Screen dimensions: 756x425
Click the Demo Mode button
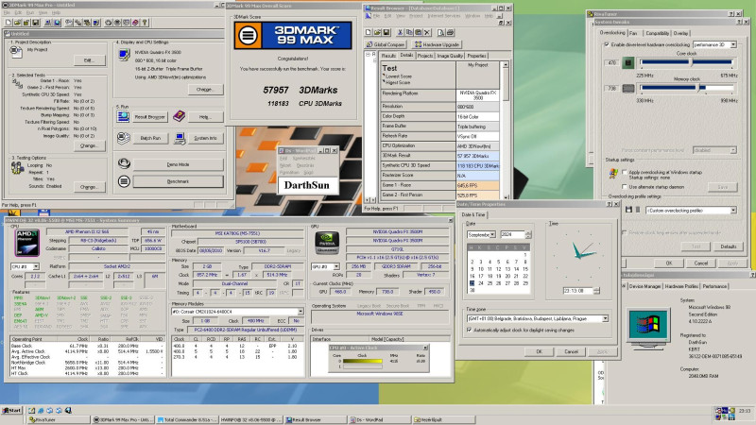click(x=178, y=164)
